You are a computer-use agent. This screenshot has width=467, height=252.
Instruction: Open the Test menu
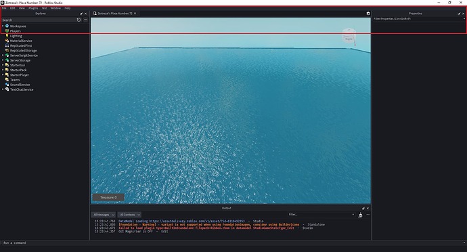click(44, 8)
